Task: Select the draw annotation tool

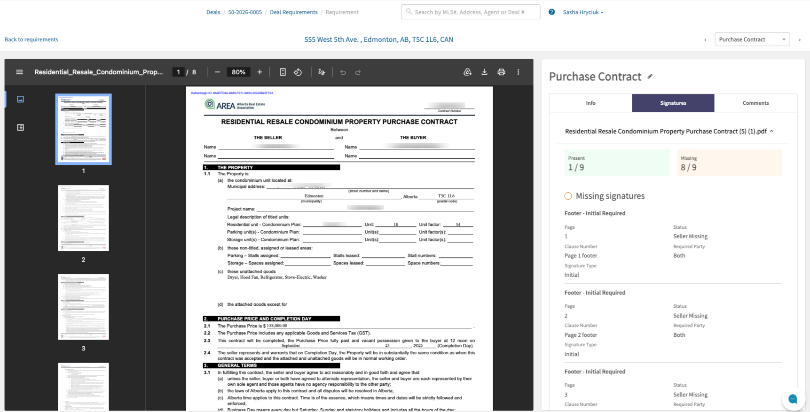Action: click(322, 72)
